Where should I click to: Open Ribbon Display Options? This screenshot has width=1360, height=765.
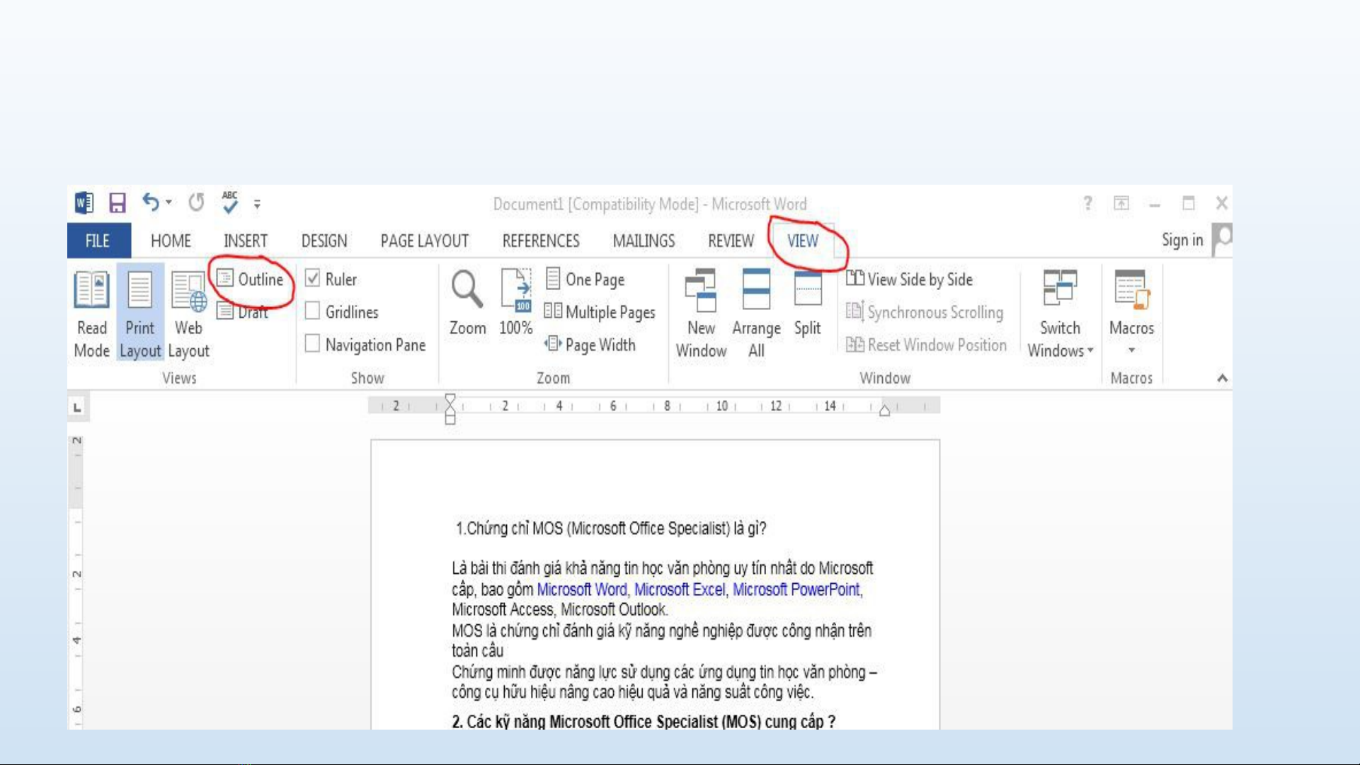(x=1121, y=203)
